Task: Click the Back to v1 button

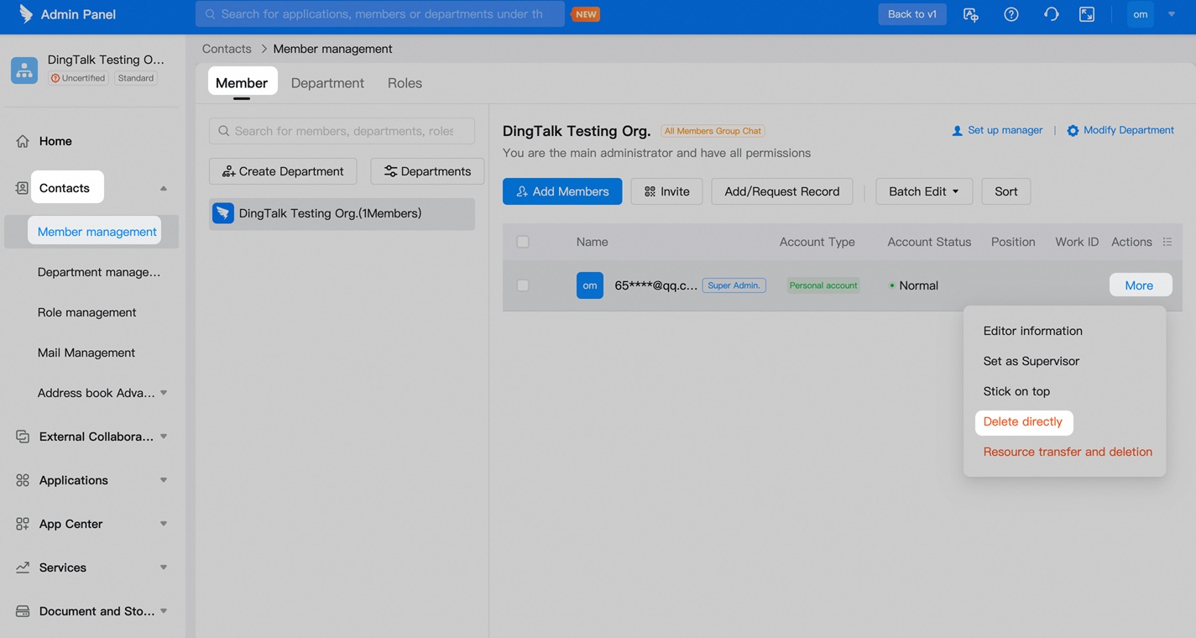Action: click(912, 14)
